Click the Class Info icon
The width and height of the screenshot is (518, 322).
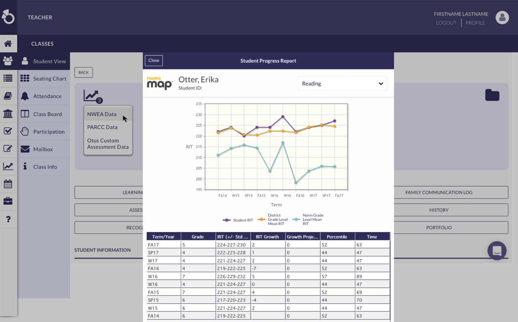25,166
